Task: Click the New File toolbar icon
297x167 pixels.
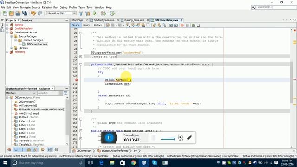Action: (x=5, y=13)
